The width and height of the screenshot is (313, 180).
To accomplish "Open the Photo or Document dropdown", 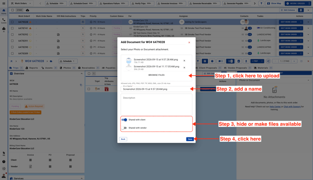I will [274, 80].
